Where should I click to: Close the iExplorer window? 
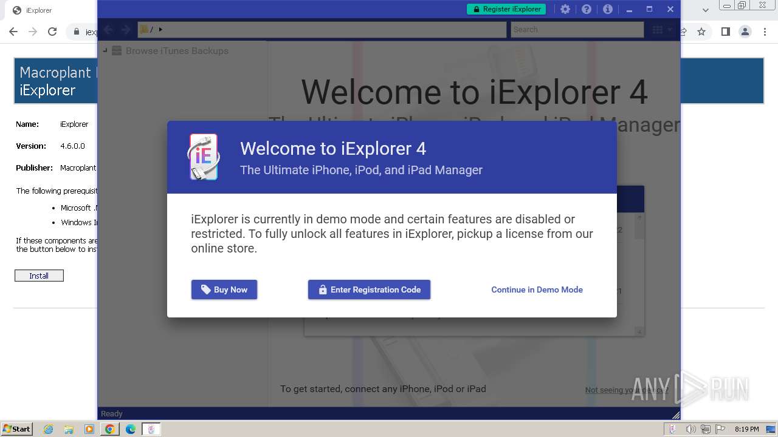click(670, 9)
